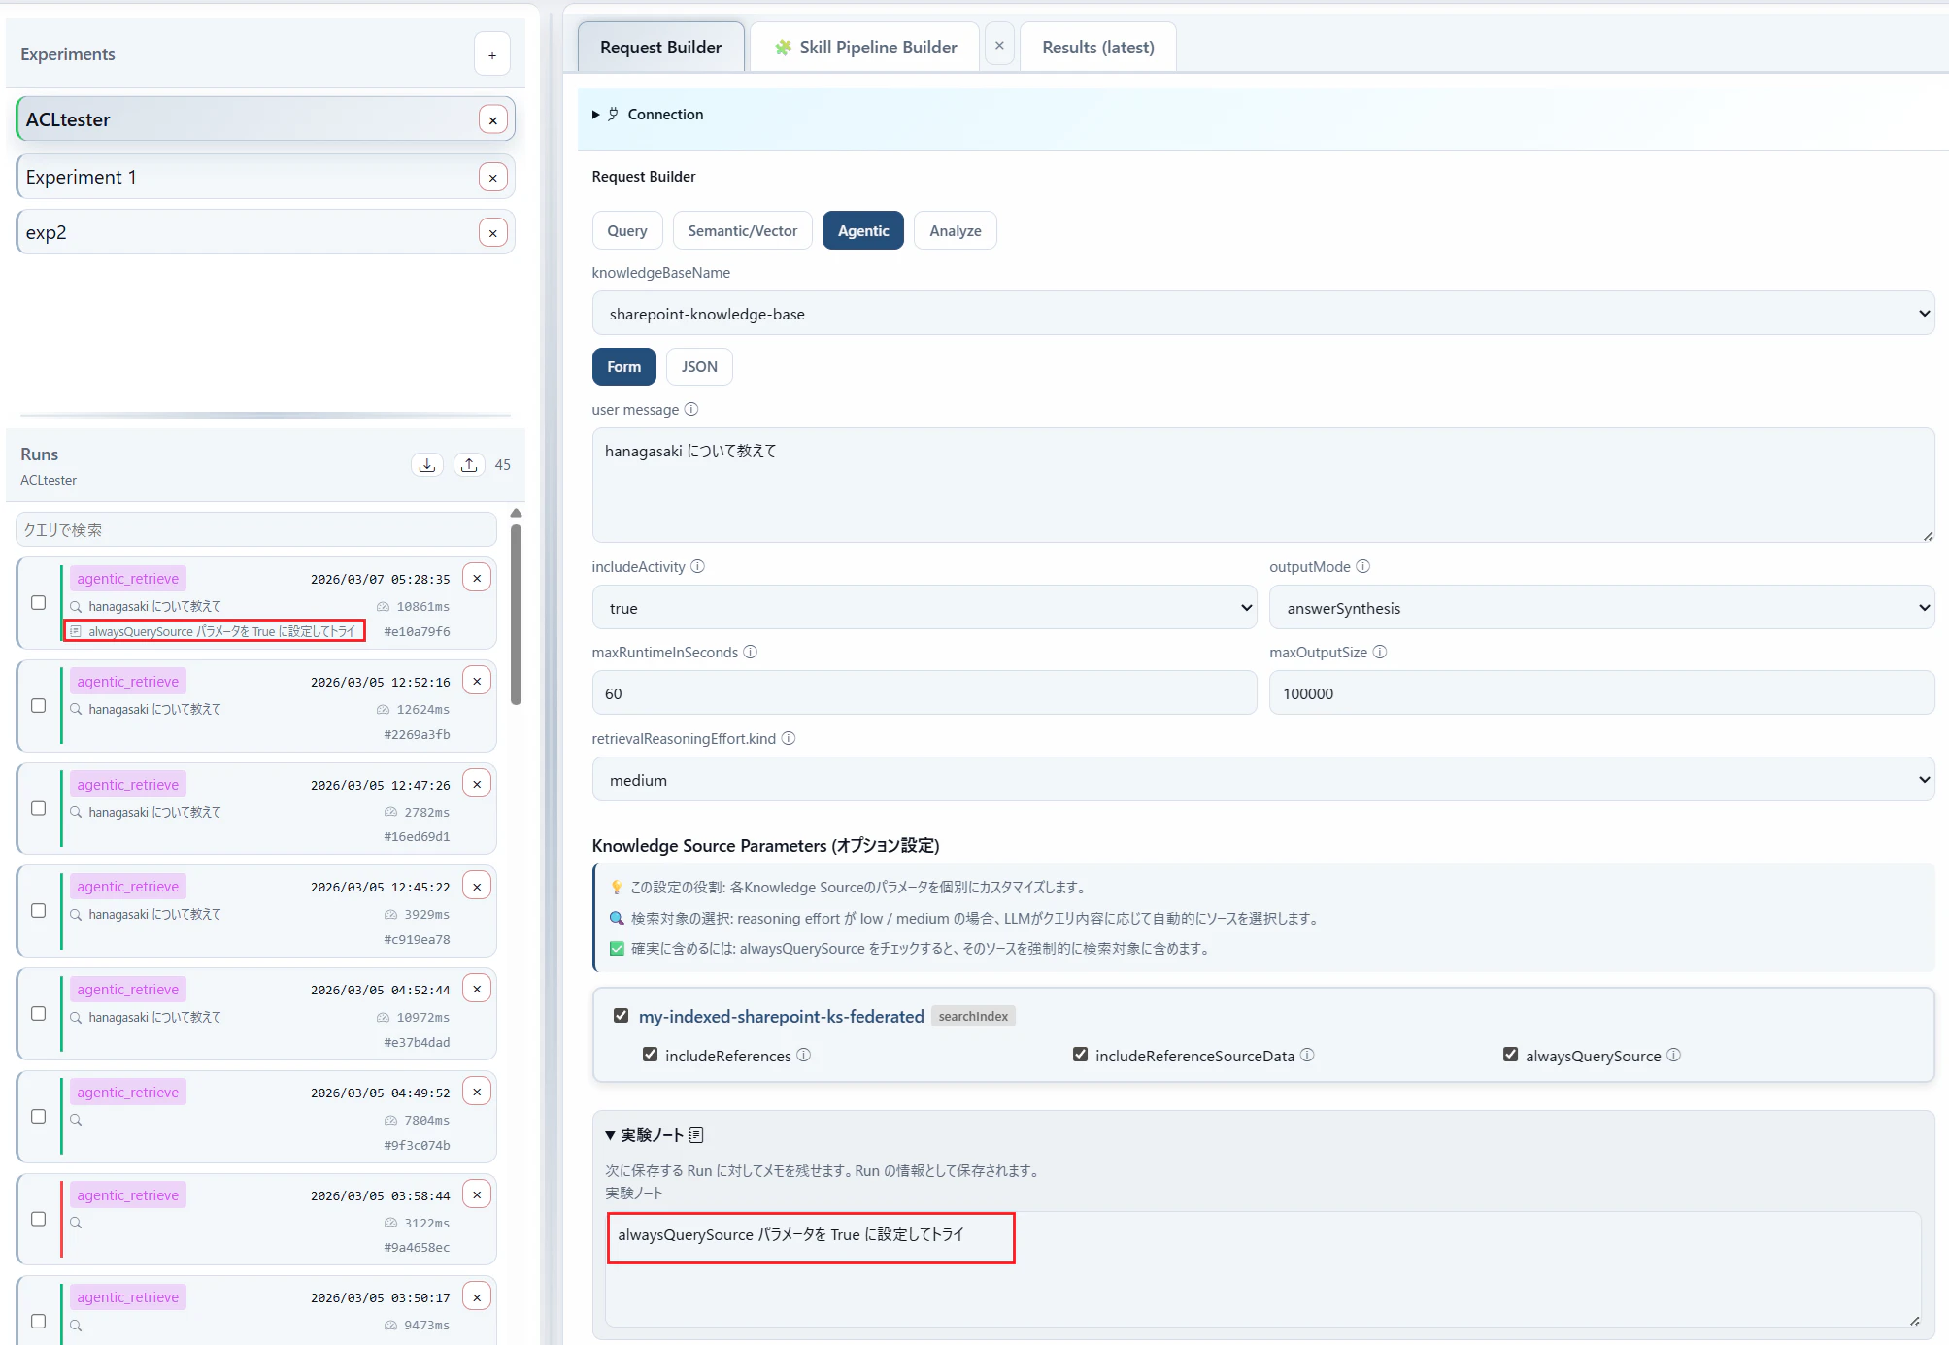Toggle the includeReferences checkbox
Screen dimensions: 1949x1345
650,1055
